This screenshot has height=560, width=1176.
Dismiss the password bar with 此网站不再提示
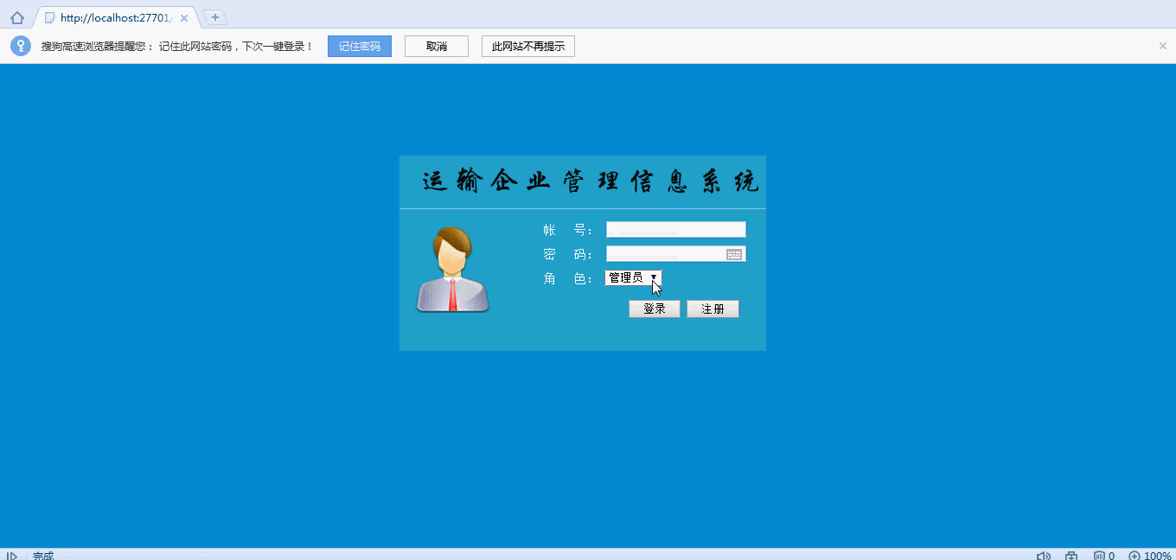[527, 46]
